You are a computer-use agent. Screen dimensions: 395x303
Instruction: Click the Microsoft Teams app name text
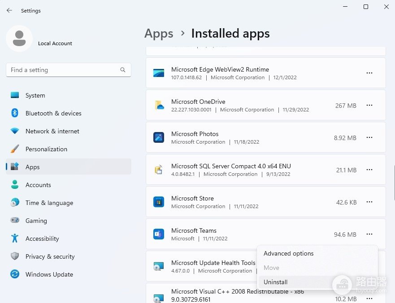(x=194, y=230)
